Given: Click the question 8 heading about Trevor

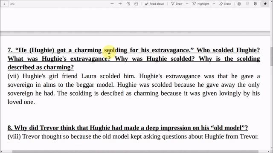Looking at the screenshot, I should tap(128, 128).
